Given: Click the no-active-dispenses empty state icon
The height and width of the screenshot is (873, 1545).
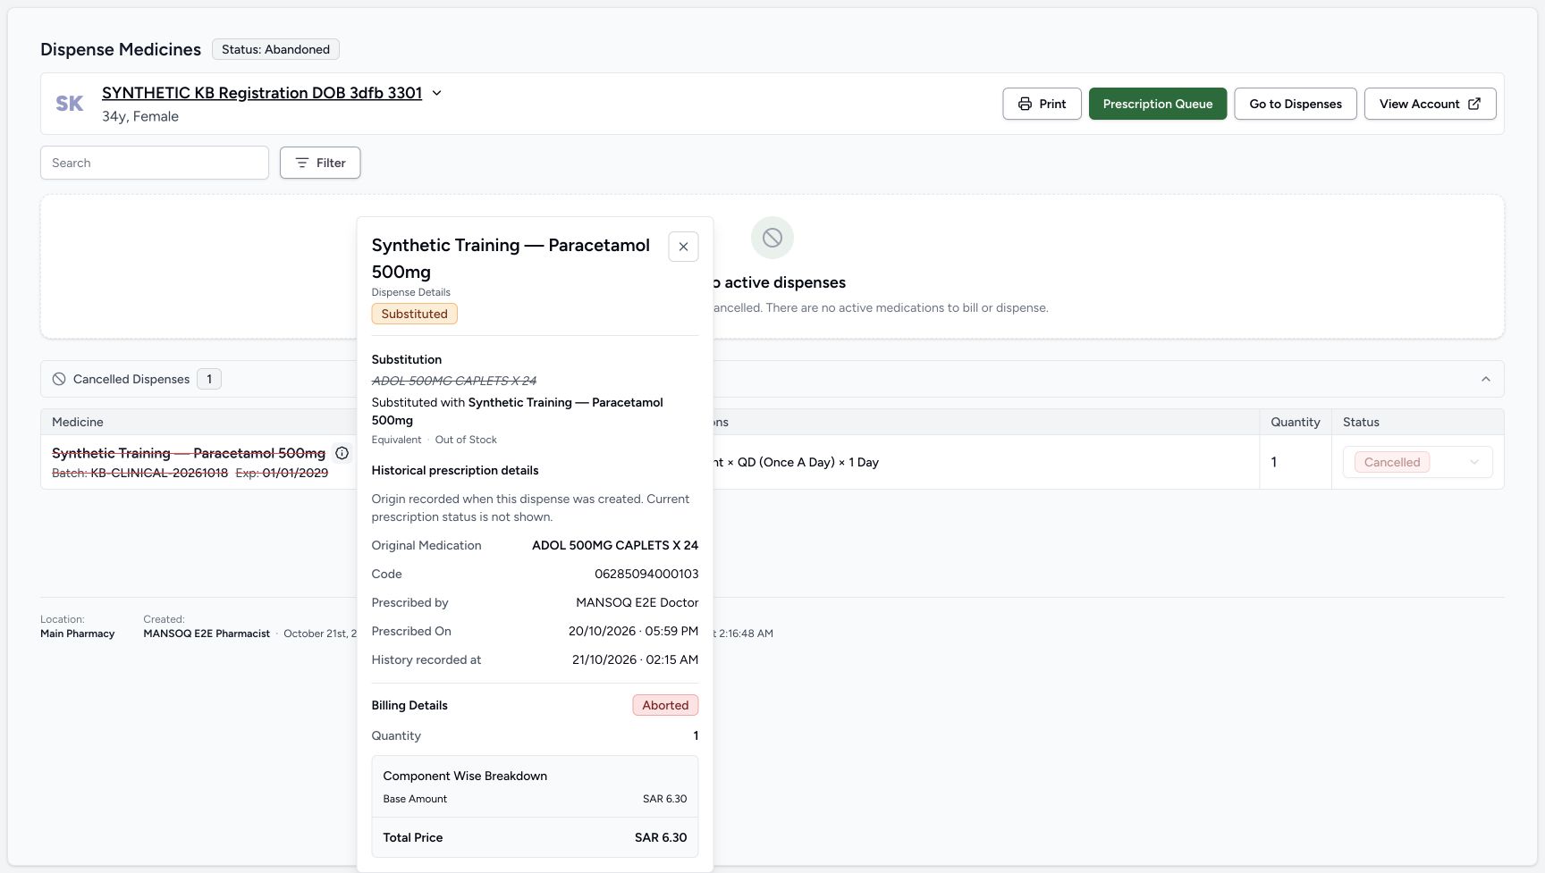Looking at the screenshot, I should pyautogui.click(x=772, y=238).
